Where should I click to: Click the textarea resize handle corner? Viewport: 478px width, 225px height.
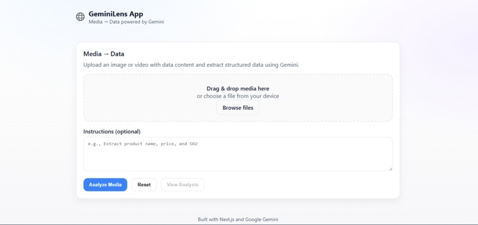pyautogui.click(x=390, y=169)
